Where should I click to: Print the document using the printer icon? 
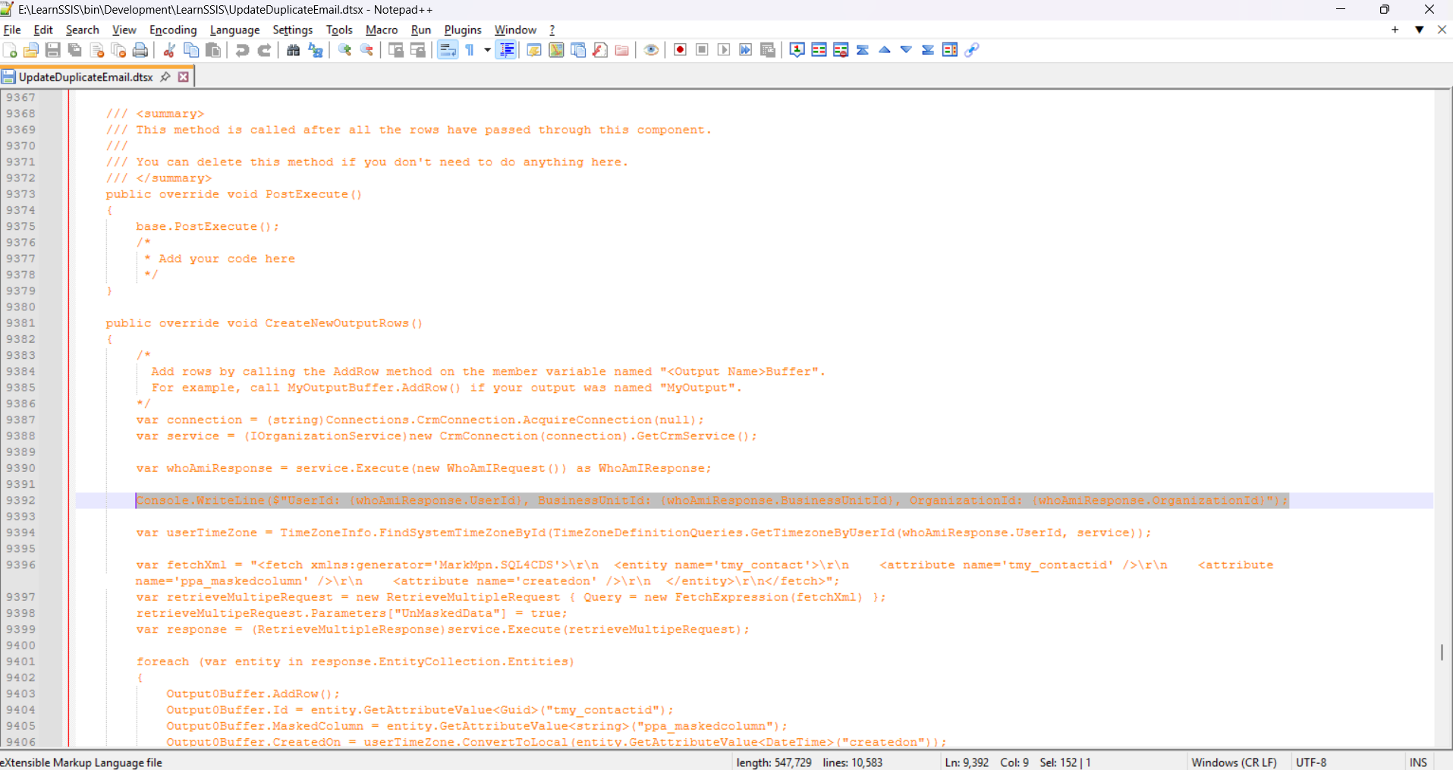pos(140,50)
